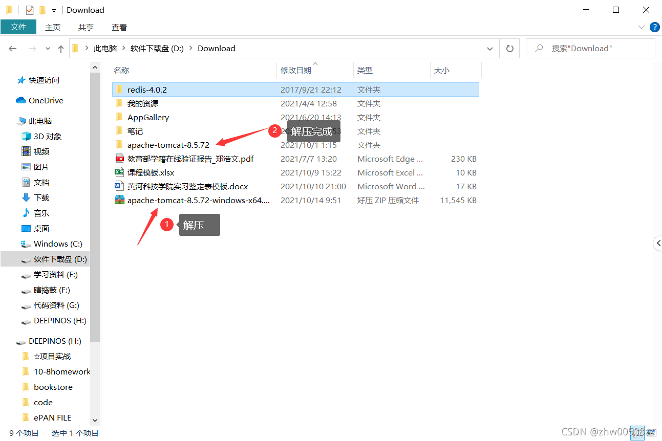Image resolution: width=662 pixels, height=441 pixels.
Task: Open the recent locations dropdown arrow
Action: (x=48, y=49)
